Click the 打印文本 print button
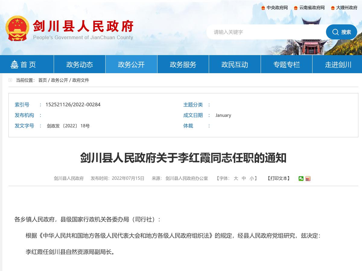The image size is (362, 271). coord(278,178)
